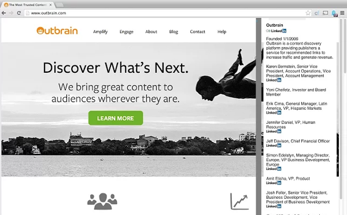Go to the Blog page
Image resolution: width=347 pixels, height=215 pixels.
pyautogui.click(x=173, y=32)
